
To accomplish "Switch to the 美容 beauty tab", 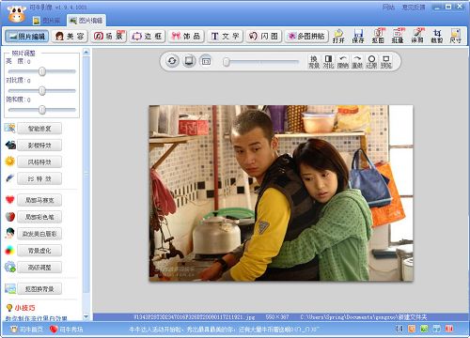I will tap(70, 37).
